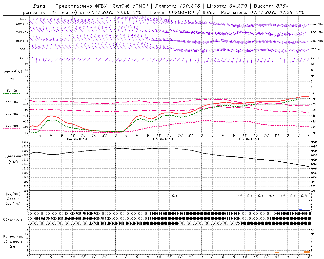Click the "10 м" wind level label on left
This screenshot has height=259, width=324.
(24, 58)
